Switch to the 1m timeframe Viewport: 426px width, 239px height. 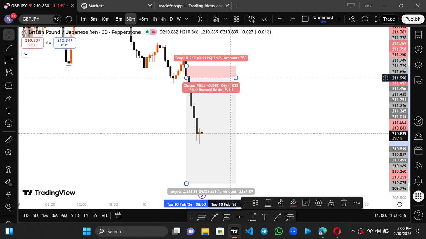pyautogui.click(x=83, y=19)
